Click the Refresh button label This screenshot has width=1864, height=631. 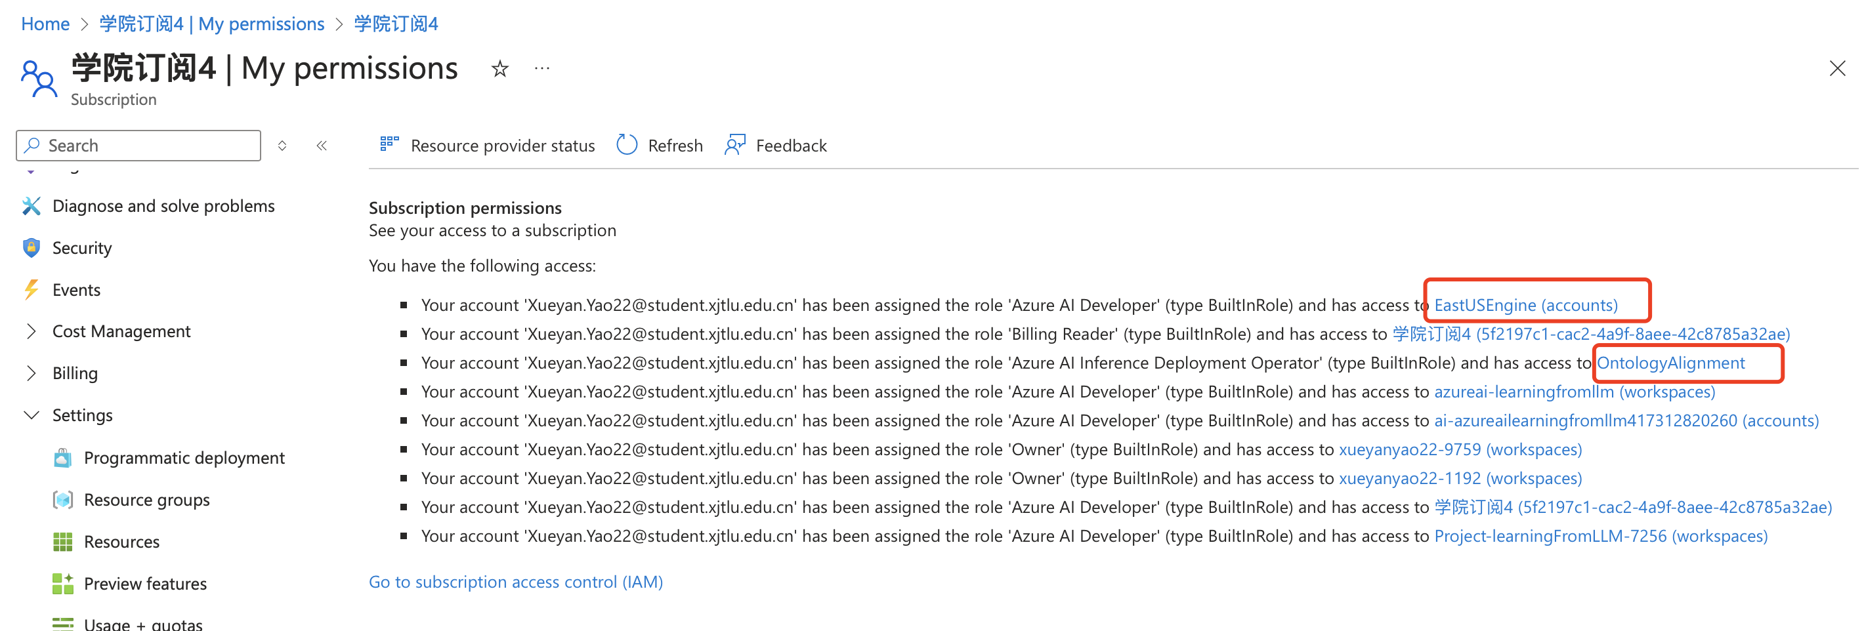click(x=675, y=145)
